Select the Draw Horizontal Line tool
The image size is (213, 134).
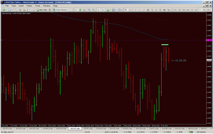click(x=140, y=10)
